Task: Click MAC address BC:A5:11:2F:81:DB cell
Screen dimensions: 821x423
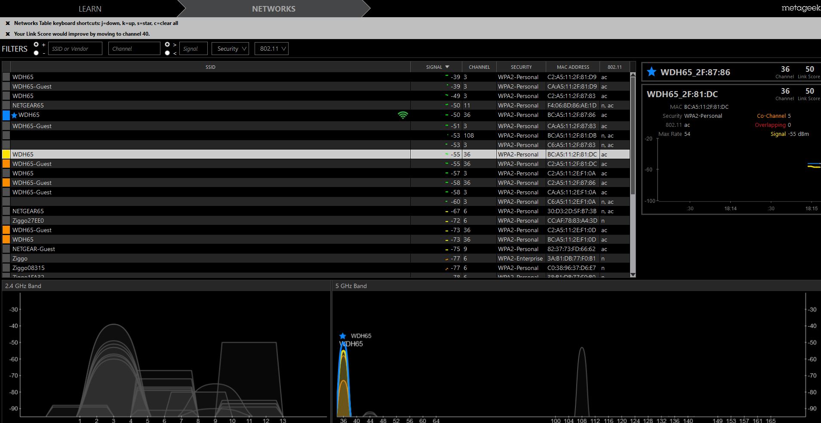Action: (x=572, y=135)
